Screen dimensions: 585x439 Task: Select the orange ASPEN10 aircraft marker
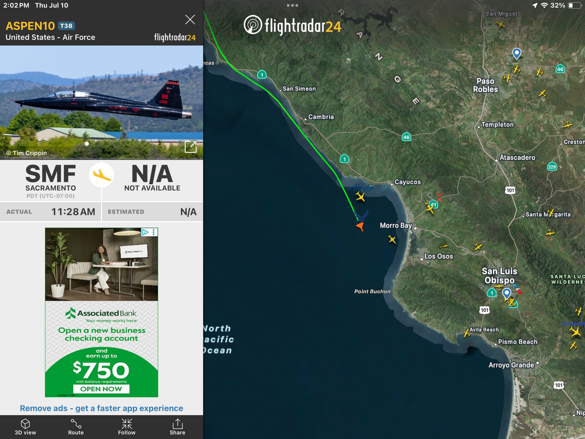coord(360,227)
